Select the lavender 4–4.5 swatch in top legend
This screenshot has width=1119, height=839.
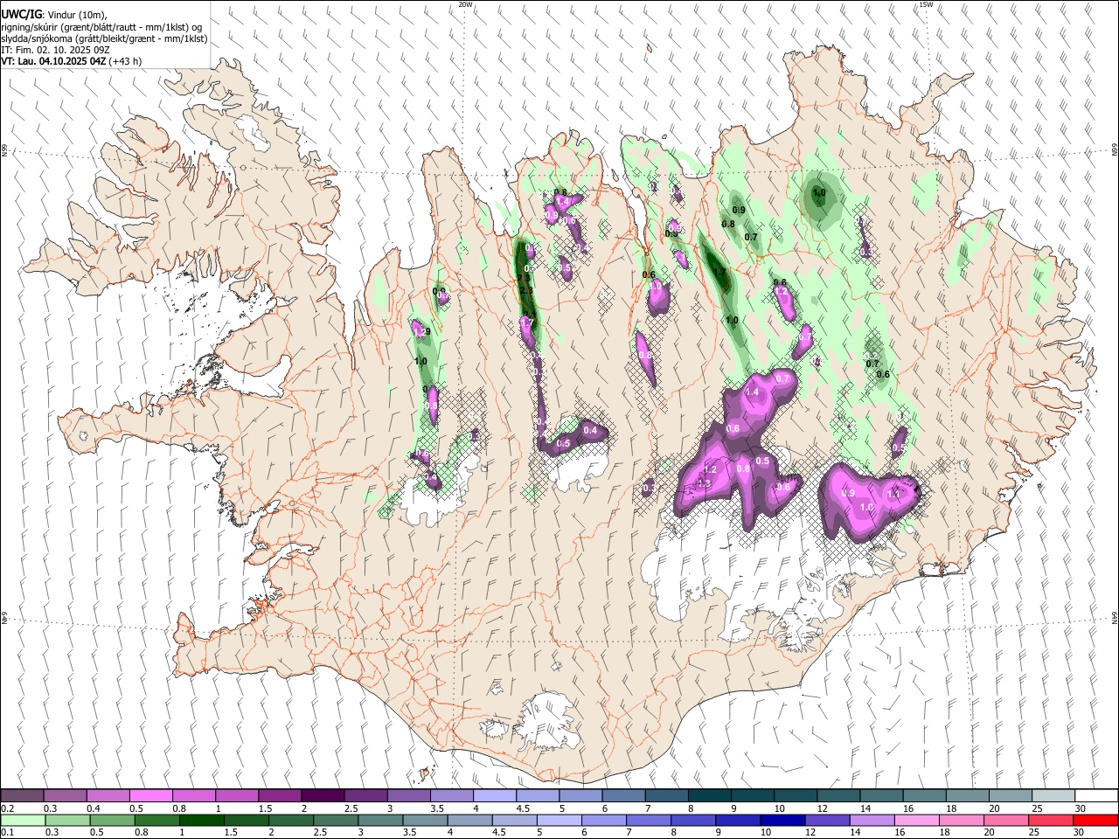point(494,795)
